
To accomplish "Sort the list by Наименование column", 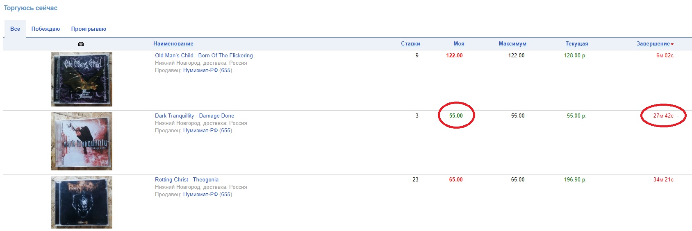I will point(173,44).
